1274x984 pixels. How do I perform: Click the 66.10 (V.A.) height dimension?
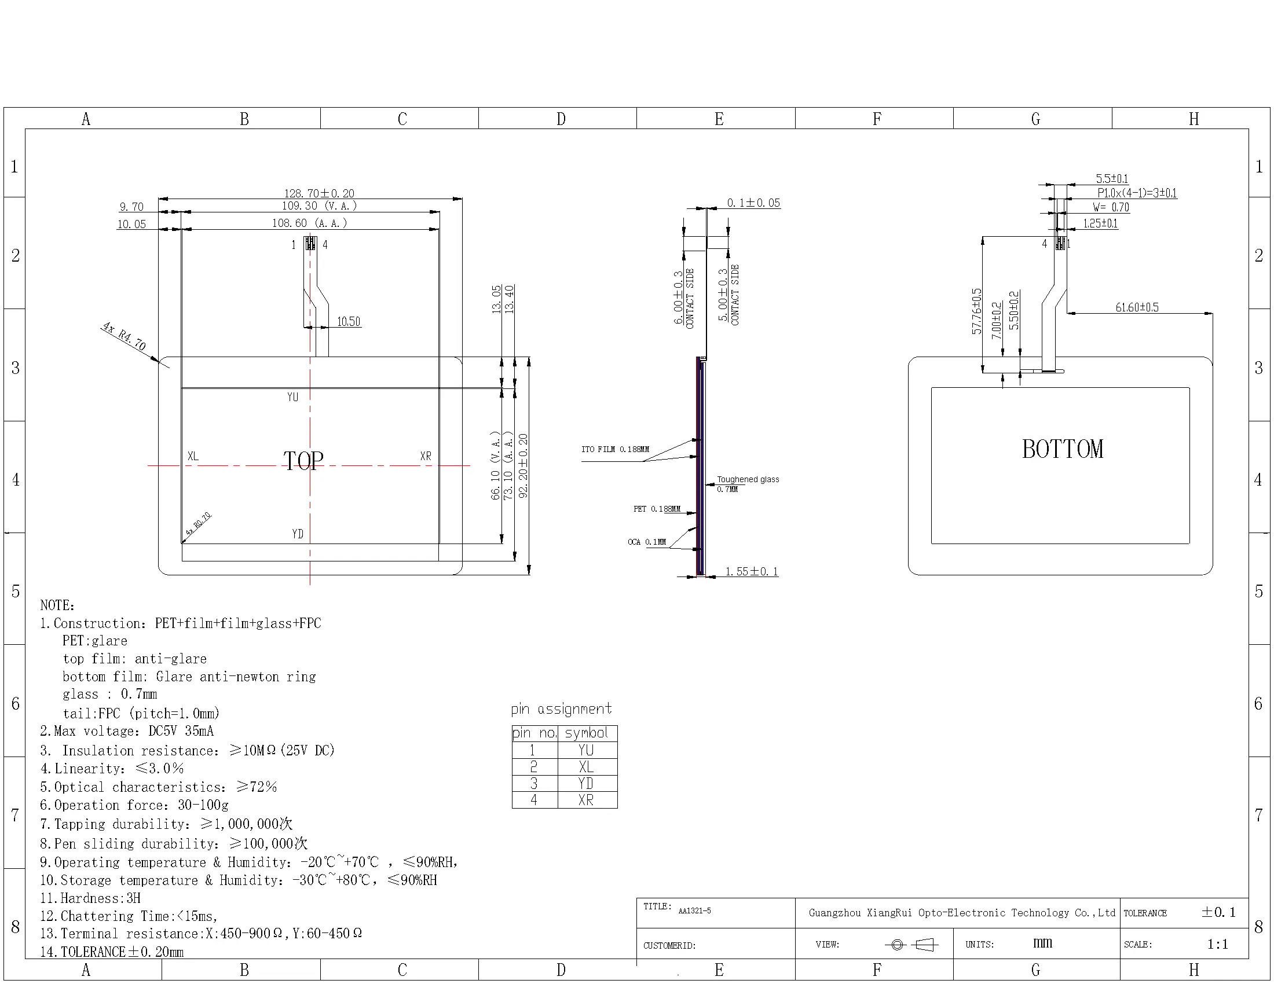[x=496, y=465]
